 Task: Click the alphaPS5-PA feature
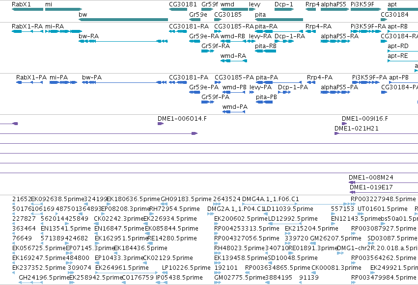tap(335, 92)
